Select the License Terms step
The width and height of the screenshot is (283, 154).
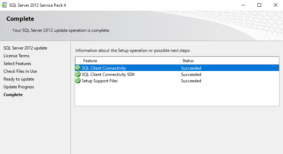(16, 56)
